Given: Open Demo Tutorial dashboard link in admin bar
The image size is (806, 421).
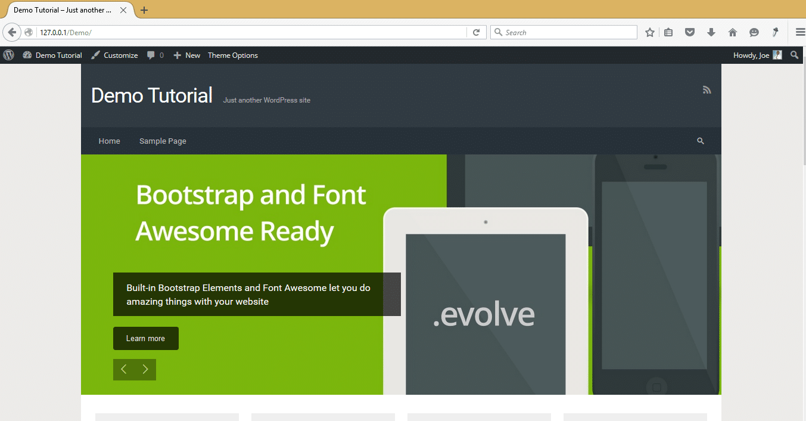Looking at the screenshot, I should [x=52, y=55].
